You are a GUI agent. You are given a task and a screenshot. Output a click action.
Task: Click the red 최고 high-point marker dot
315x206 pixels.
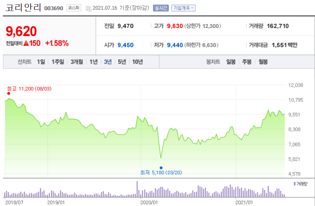pos(9,93)
